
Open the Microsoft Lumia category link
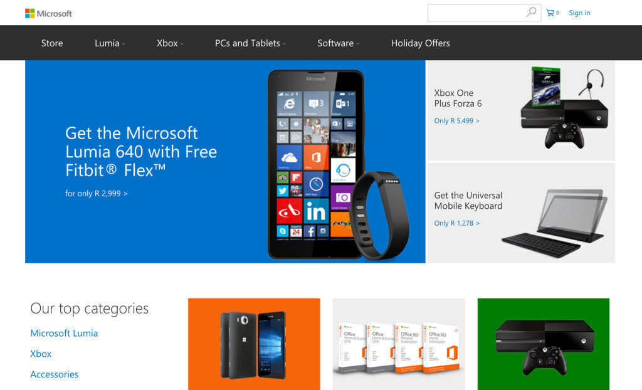tap(65, 333)
